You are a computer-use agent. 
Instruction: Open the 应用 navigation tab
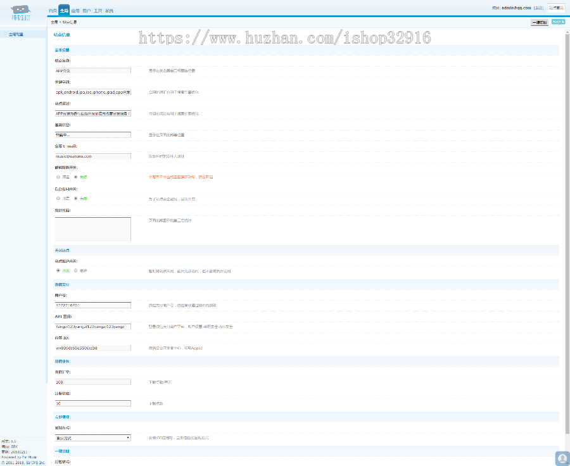tap(75, 11)
